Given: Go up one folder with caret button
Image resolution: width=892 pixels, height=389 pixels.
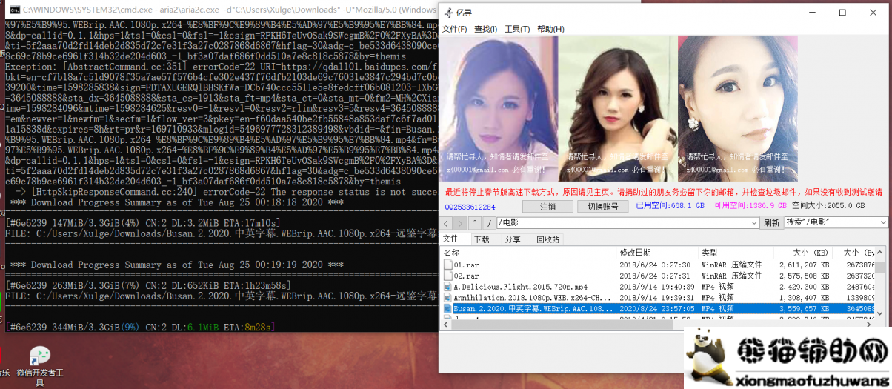Looking at the screenshot, I should [x=473, y=223].
